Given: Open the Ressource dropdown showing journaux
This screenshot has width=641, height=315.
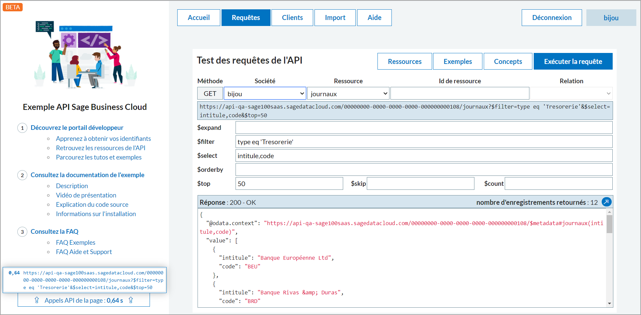Looking at the screenshot, I should (x=348, y=94).
